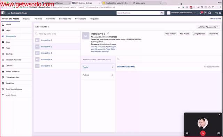This screenshot has height=137, width=223.
Task: Select Interactive 1 ad account
Action: coord(57,40)
